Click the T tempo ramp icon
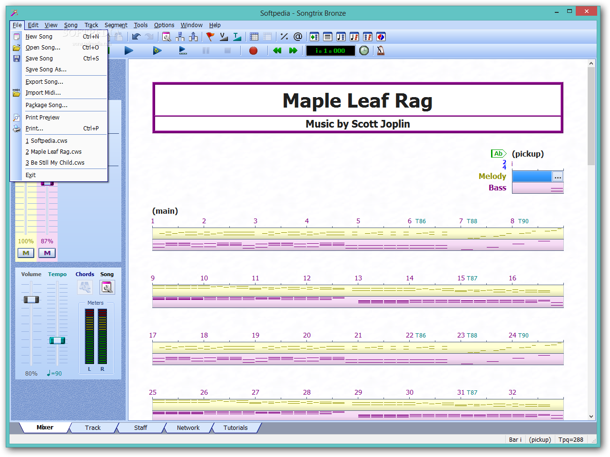Image resolution: width=610 pixels, height=457 pixels. (x=237, y=37)
